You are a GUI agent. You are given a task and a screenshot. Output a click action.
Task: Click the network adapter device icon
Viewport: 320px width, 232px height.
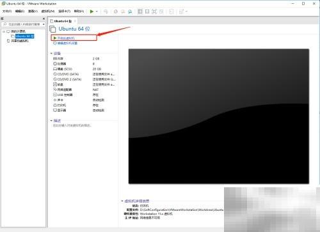coord(55,89)
